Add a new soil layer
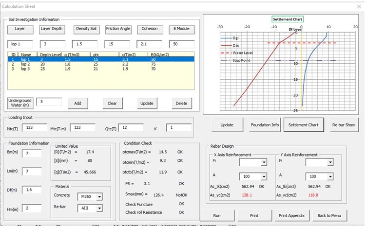 (x=78, y=104)
